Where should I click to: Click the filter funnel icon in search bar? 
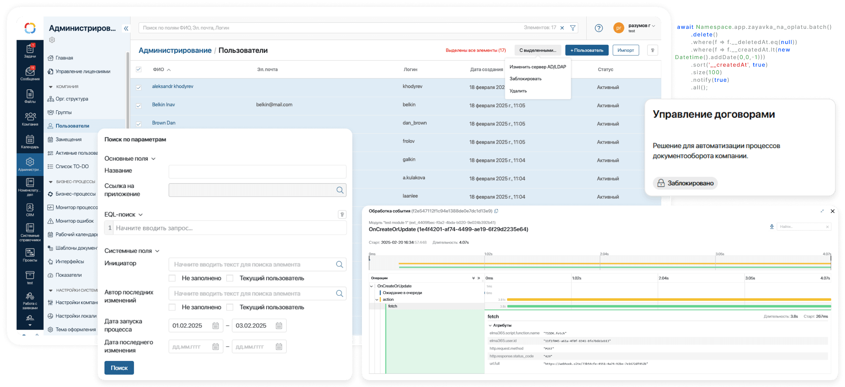click(573, 28)
